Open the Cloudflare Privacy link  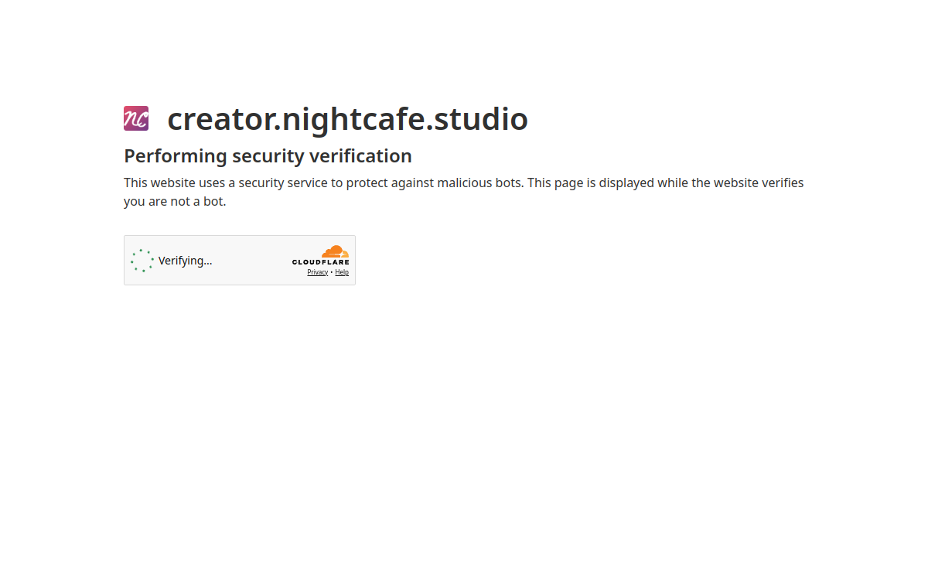click(x=318, y=272)
